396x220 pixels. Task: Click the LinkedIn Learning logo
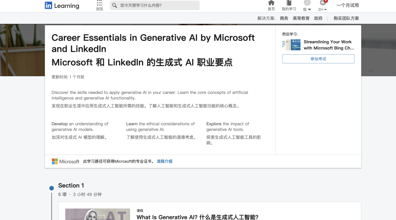coord(62,5)
